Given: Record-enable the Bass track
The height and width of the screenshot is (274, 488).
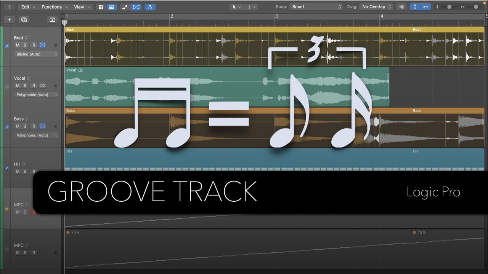Looking at the screenshot, I should point(34,126).
